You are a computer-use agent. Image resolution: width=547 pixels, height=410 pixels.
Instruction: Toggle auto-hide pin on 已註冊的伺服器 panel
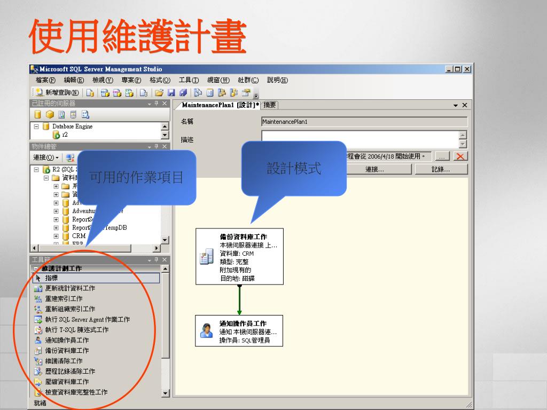point(157,104)
